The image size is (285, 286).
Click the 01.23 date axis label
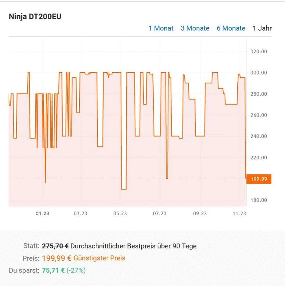(42, 213)
